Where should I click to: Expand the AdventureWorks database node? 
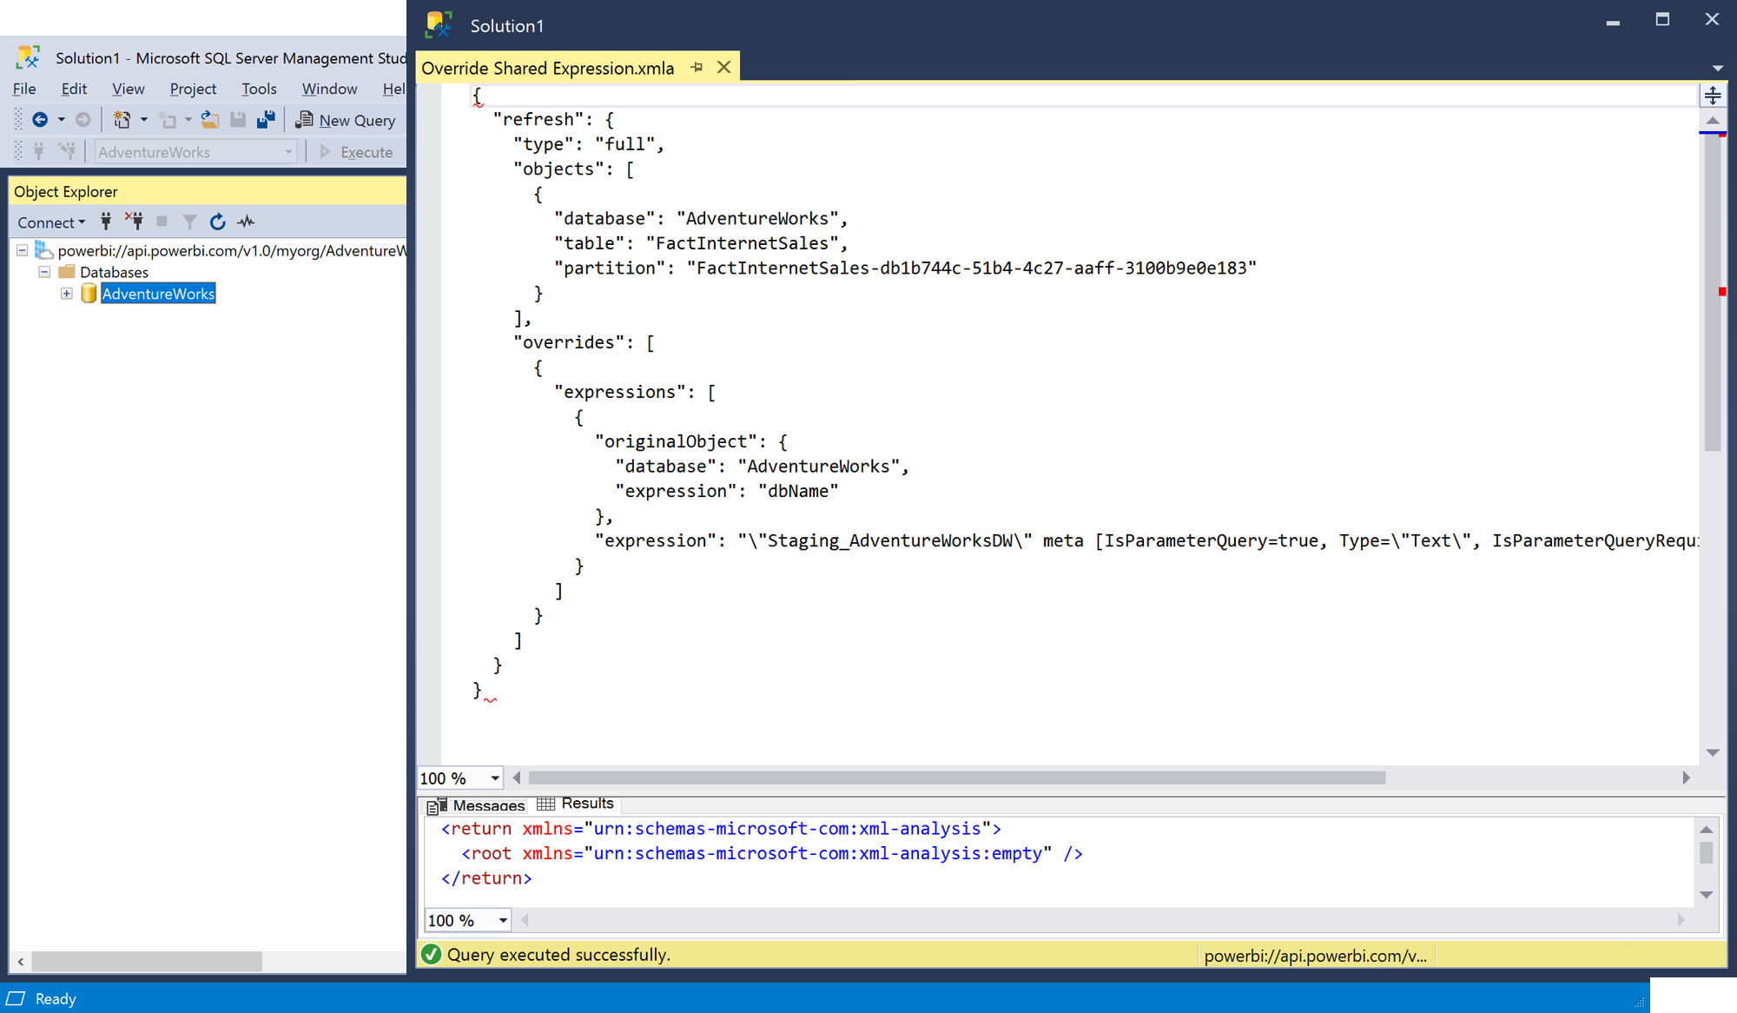point(67,294)
